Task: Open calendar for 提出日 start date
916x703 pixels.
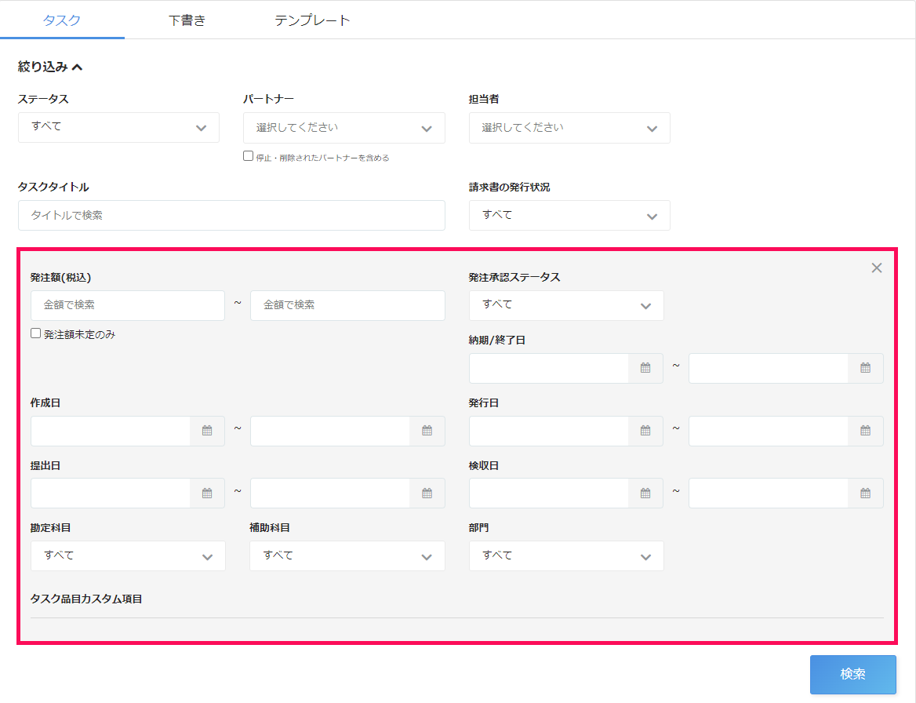Action: [x=207, y=494]
